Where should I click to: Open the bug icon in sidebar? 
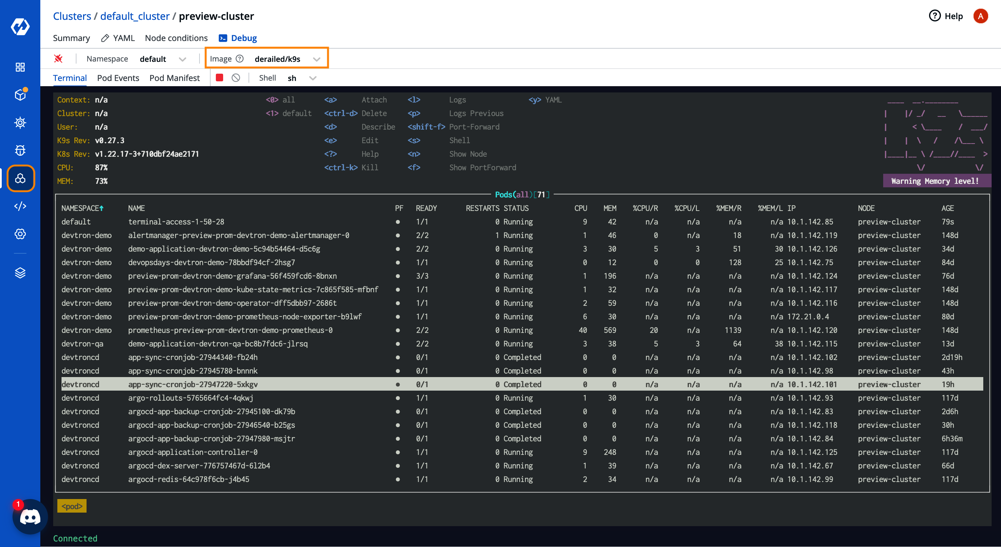click(20, 150)
